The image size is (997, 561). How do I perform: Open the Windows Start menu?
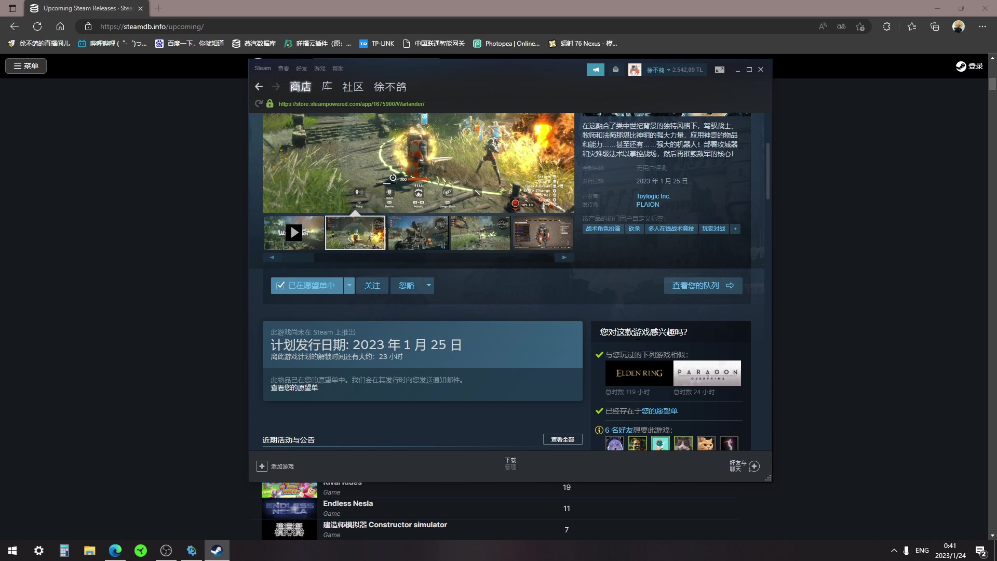coord(12,551)
